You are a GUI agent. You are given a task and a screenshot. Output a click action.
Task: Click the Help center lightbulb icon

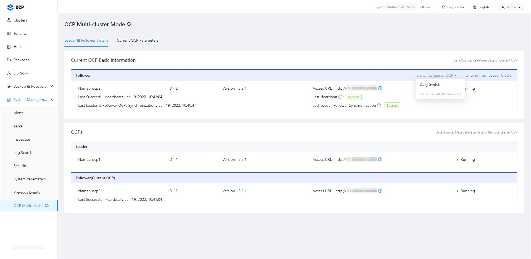coord(443,7)
